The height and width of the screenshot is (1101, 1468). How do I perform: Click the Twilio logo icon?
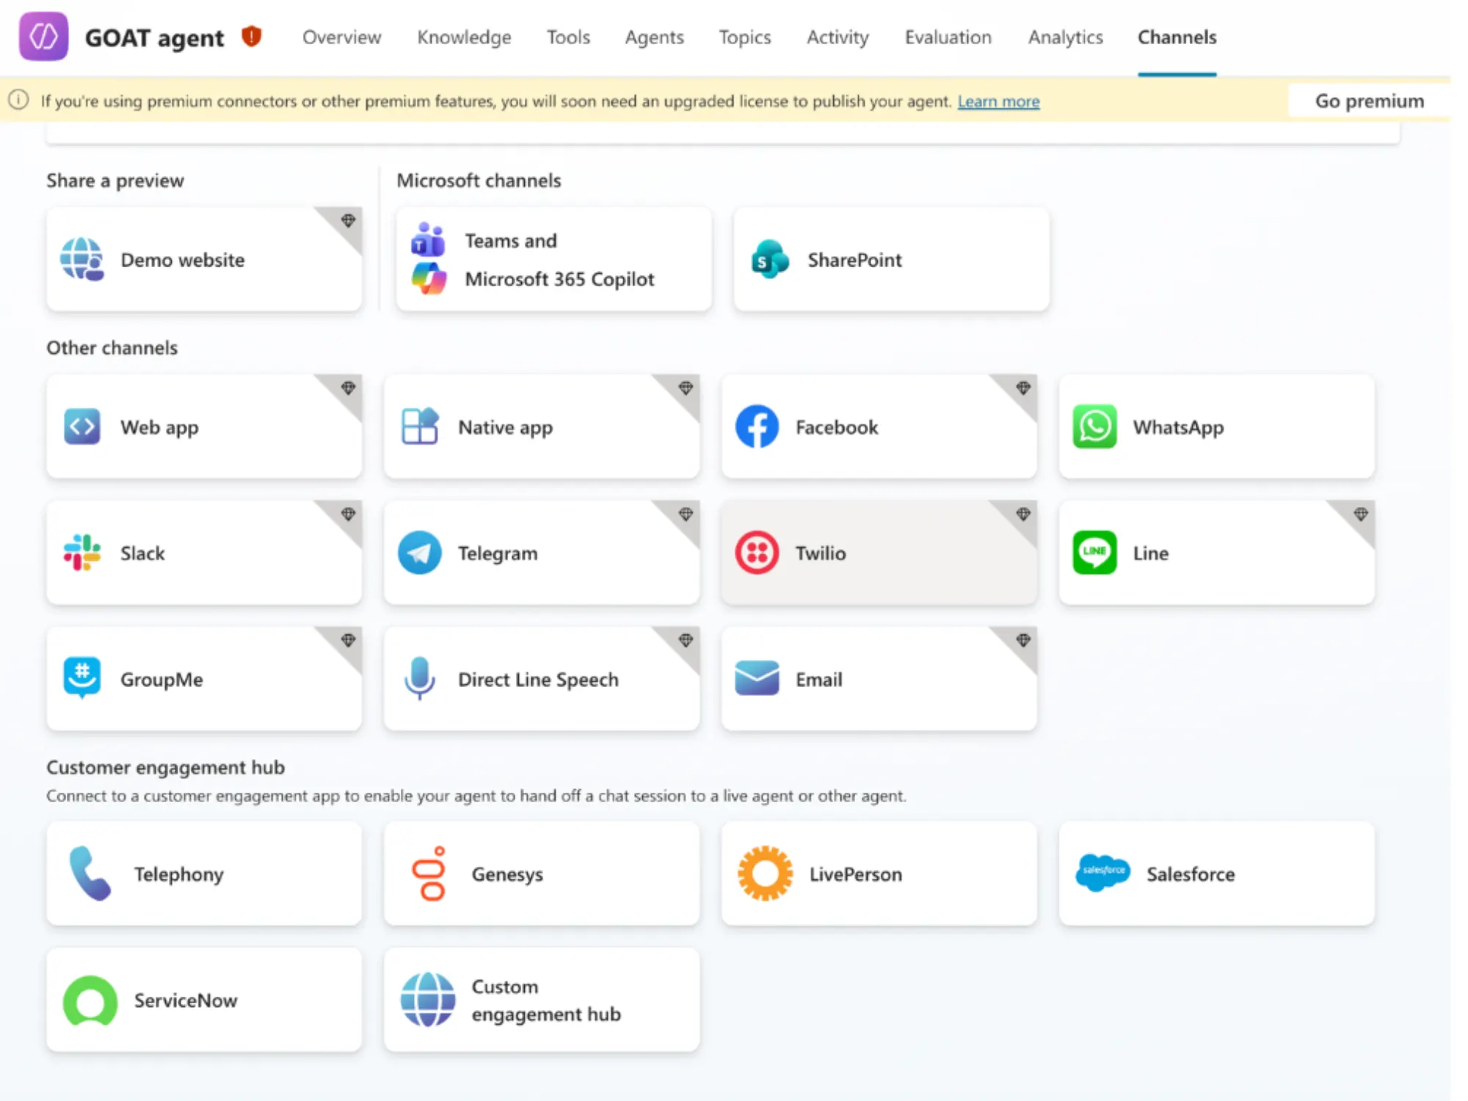(757, 553)
